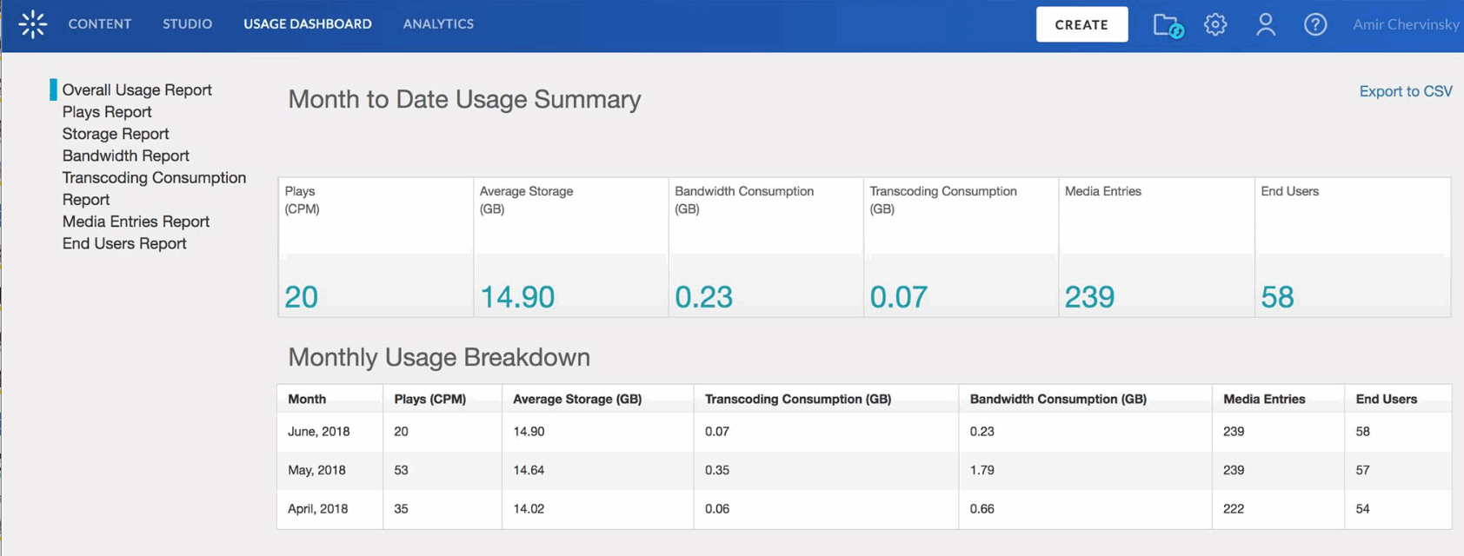The height and width of the screenshot is (556, 1464).
Task: Click the Export to CSV link
Action: pos(1405,91)
